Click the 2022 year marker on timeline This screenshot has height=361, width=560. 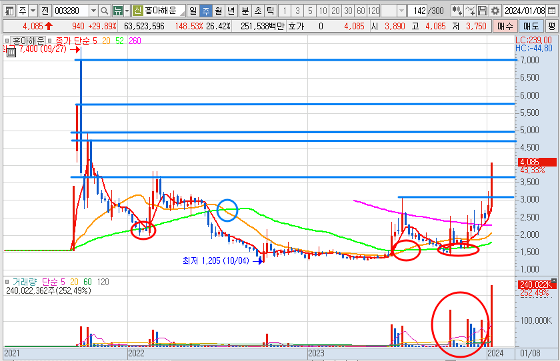[136, 353]
